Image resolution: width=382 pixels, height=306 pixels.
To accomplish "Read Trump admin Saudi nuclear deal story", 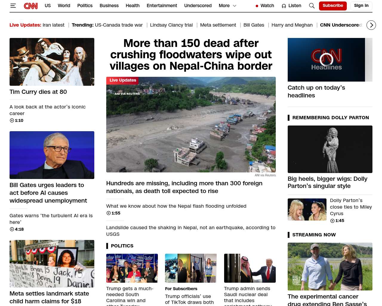I will coord(248,296).
